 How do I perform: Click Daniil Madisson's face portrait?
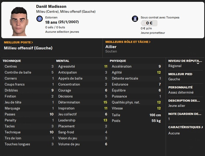[19, 21]
